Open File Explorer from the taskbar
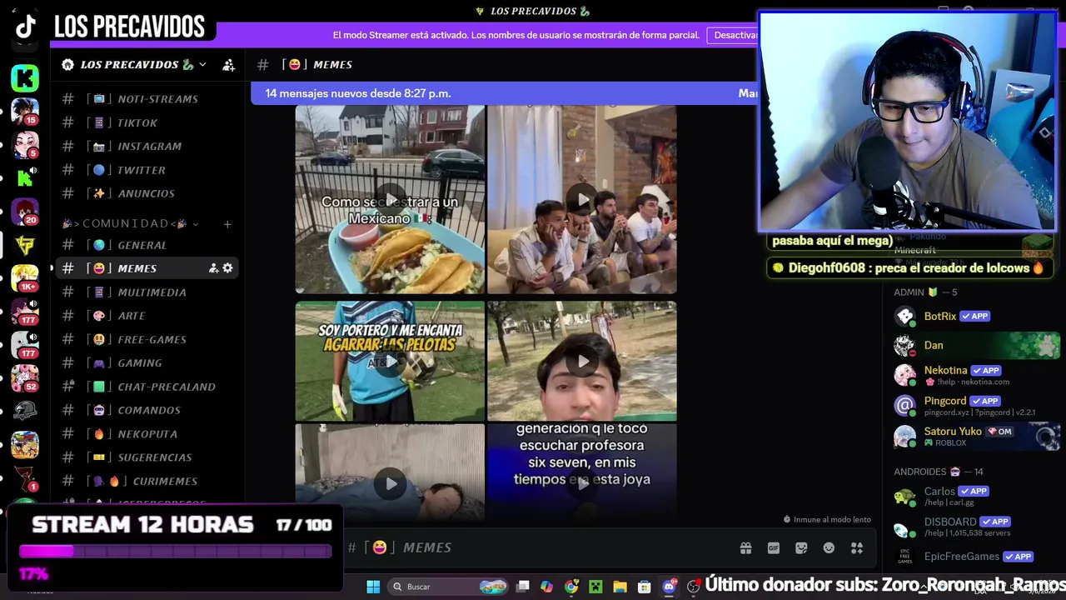The image size is (1066, 600). pyautogui.click(x=620, y=587)
